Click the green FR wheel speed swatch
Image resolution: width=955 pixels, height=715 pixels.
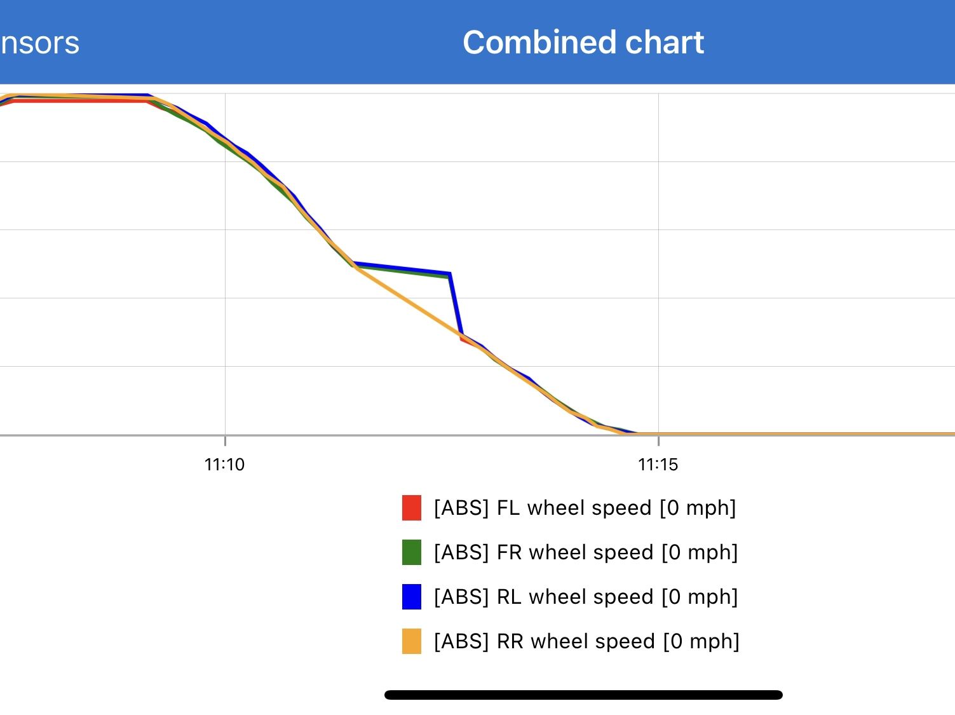pos(412,552)
